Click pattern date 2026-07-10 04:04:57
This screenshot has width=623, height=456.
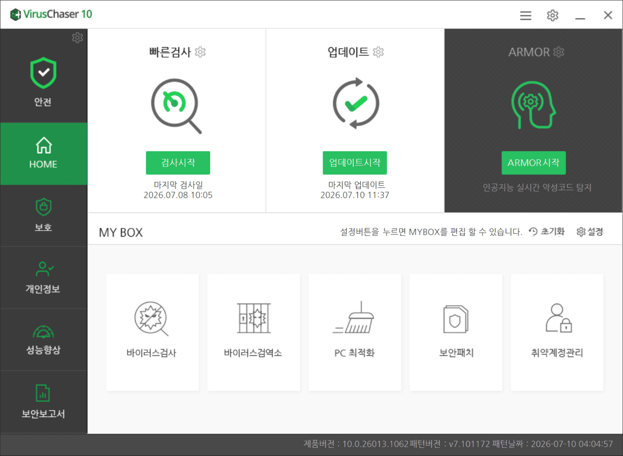[x=572, y=444]
